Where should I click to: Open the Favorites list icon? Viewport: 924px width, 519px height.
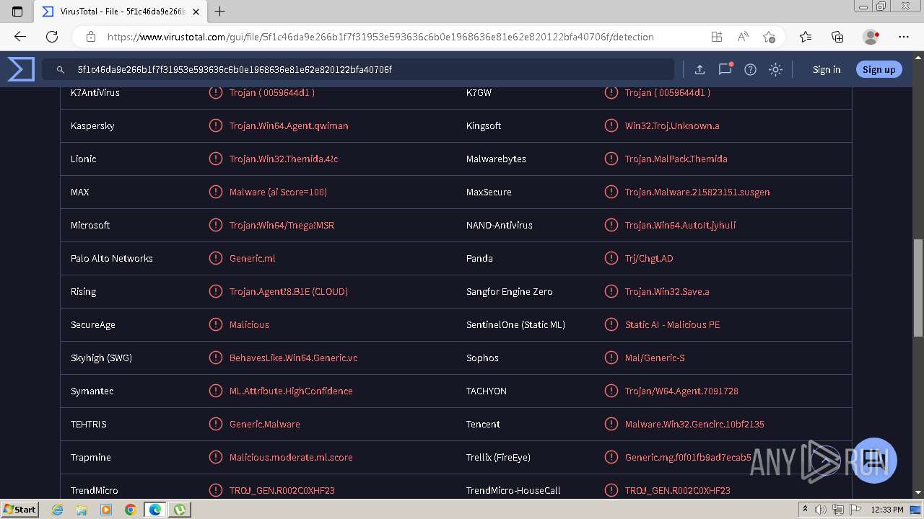(x=806, y=37)
